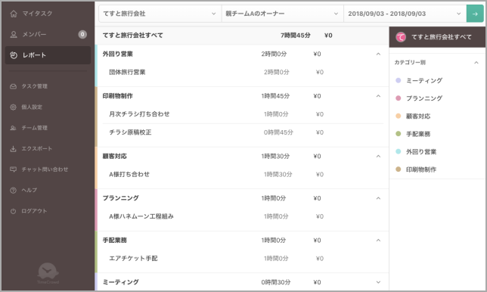
Task: Select the プランニング pink color dot
Action: [399, 98]
